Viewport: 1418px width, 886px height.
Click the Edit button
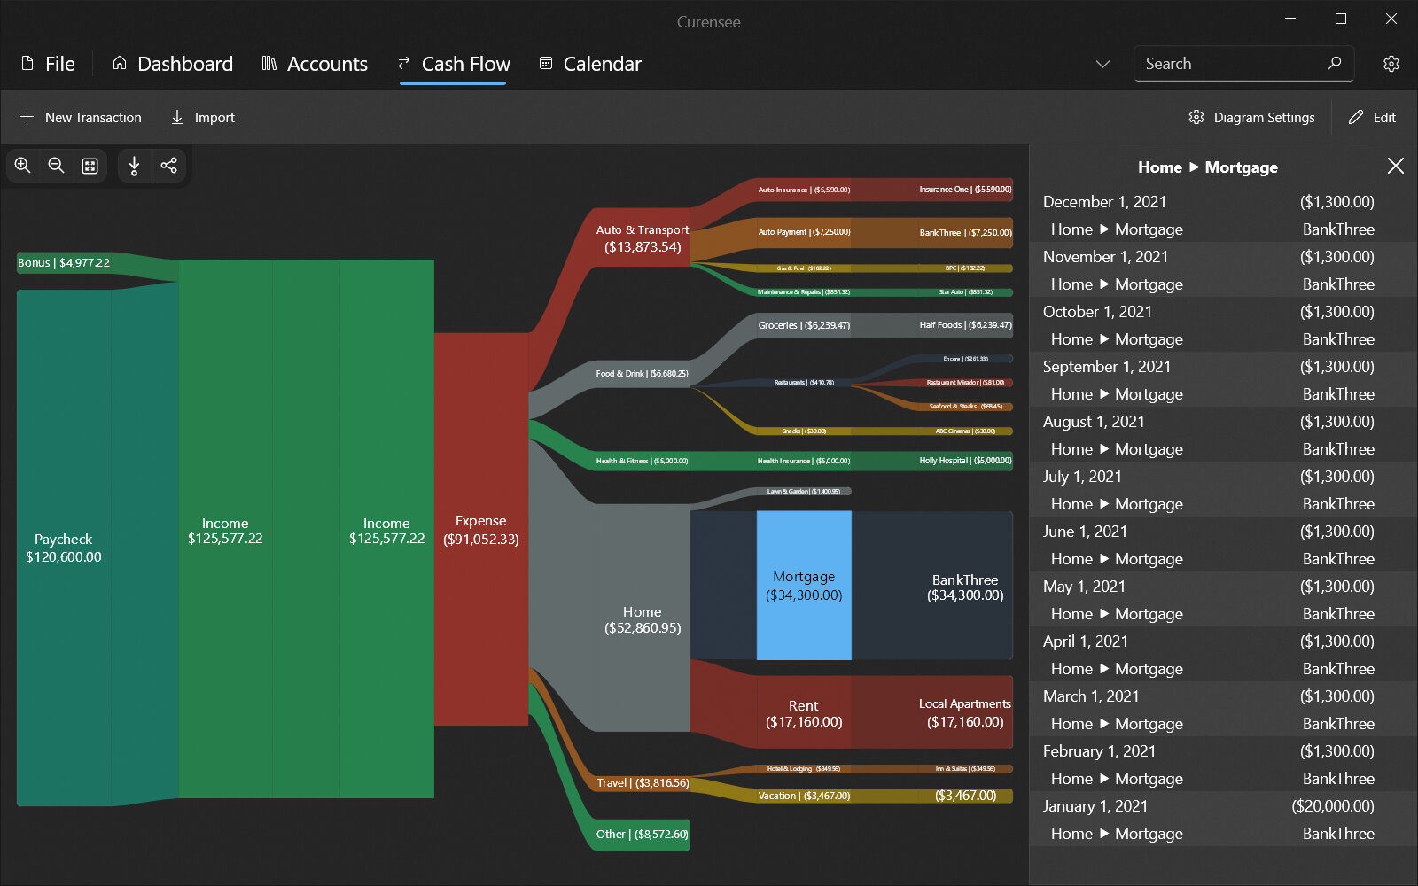tap(1372, 117)
